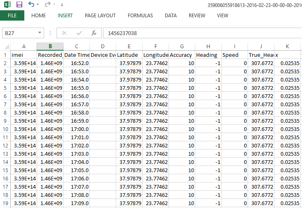Click the time cell 17:05.0
This screenshot has width=302, height=208.
[x=77, y=170]
